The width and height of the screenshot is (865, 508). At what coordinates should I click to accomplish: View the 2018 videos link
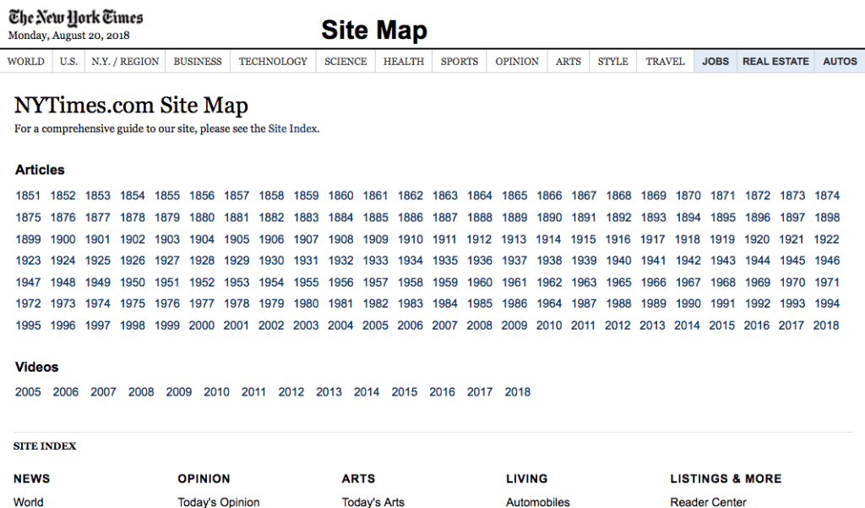tap(518, 392)
